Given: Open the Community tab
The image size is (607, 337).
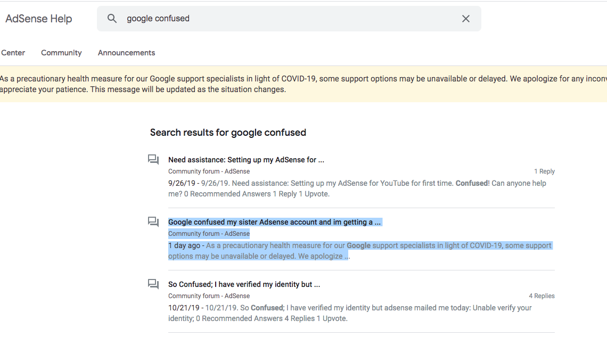Looking at the screenshot, I should point(61,53).
